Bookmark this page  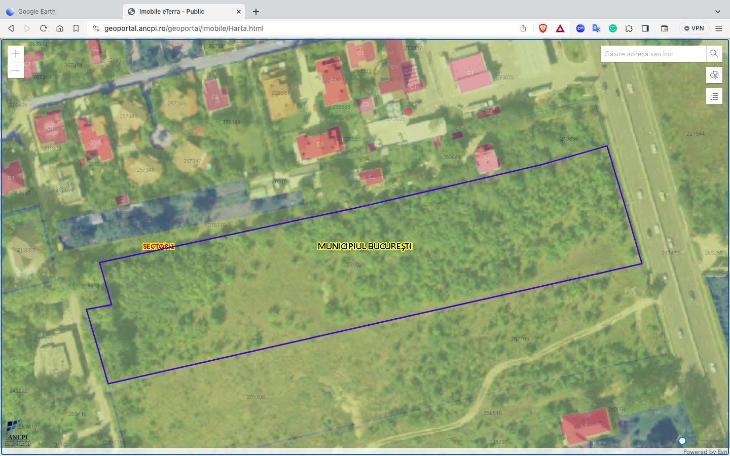click(x=76, y=28)
